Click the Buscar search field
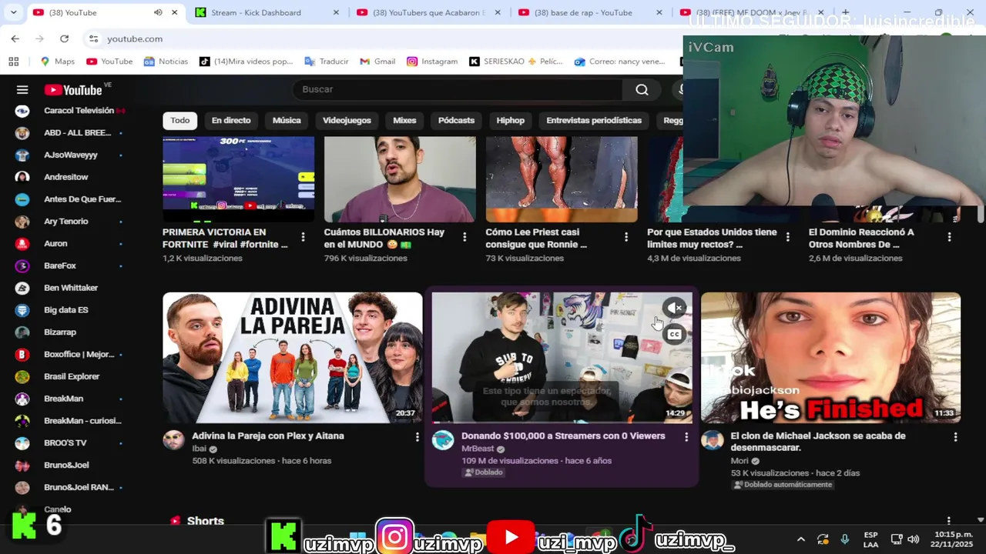This screenshot has width=986, height=554. [x=458, y=90]
